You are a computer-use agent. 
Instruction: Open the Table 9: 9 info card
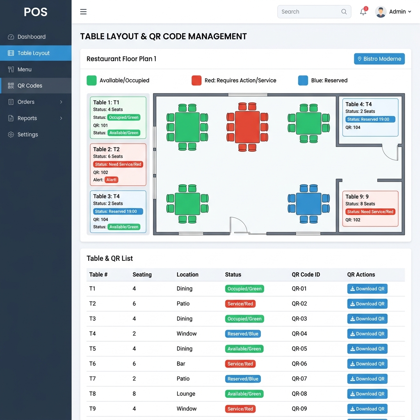[x=370, y=209]
